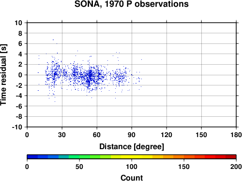Click the y-axis tick label '-10'

click(17, 127)
